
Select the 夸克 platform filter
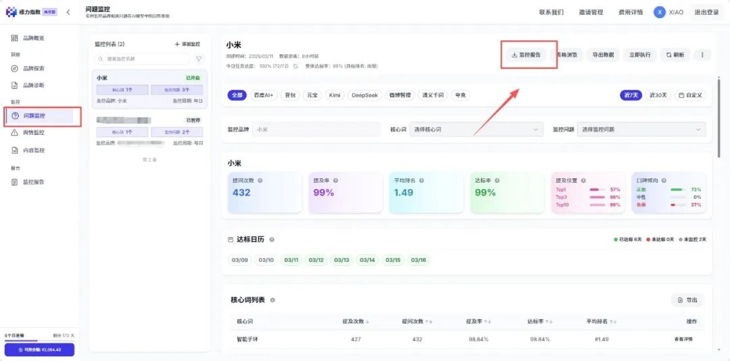point(460,95)
